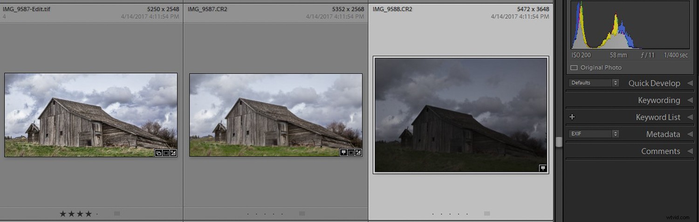Click the capture date under IMG_9588.CR2 dimensions
Screen dimensions: 699x222
pyautogui.click(x=520, y=16)
